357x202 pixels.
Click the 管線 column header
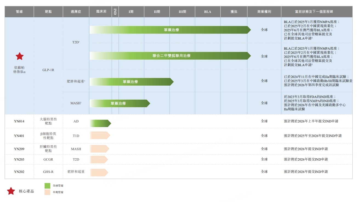pyautogui.click(x=19, y=12)
